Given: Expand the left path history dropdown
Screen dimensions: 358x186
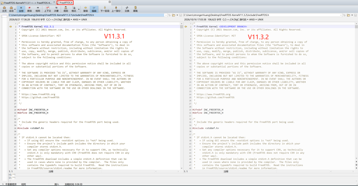Looking at the screenshot, I should click(x=166, y=15).
